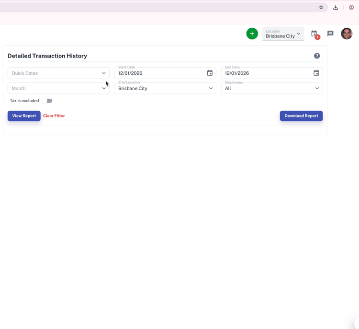Screen dimensions: 359x329
Task: Bookmark page with star icon
Action: [x=321, y=7]
